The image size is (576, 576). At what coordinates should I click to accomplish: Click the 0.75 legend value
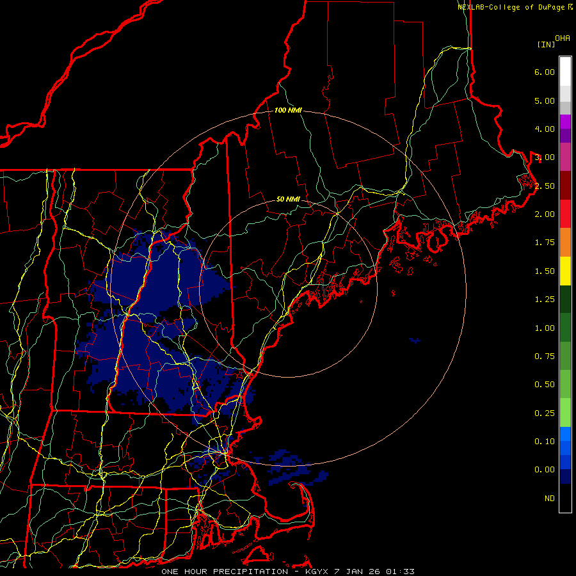tap(545, 356)
